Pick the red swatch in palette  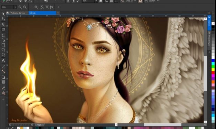[213, 73]
